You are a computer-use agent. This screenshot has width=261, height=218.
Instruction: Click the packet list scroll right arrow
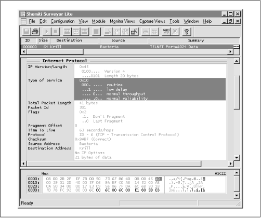230,51
